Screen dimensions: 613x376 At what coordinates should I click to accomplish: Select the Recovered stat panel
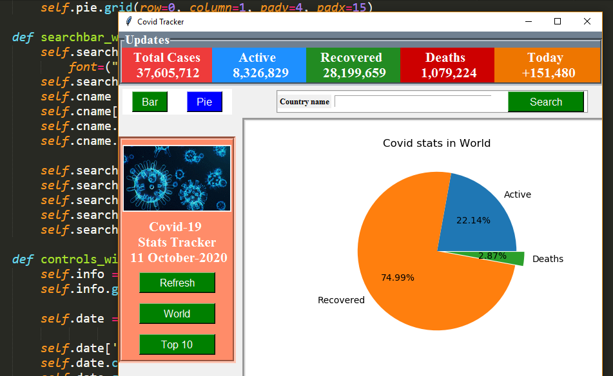pyautogui.click(x=353, y=64)
